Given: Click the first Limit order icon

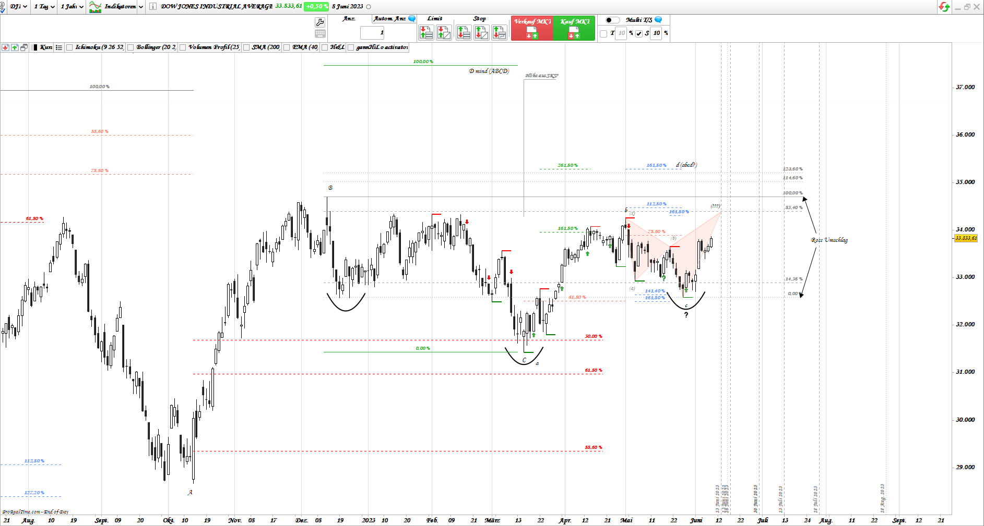Looking at the screenshot, I should click(426, 32).
